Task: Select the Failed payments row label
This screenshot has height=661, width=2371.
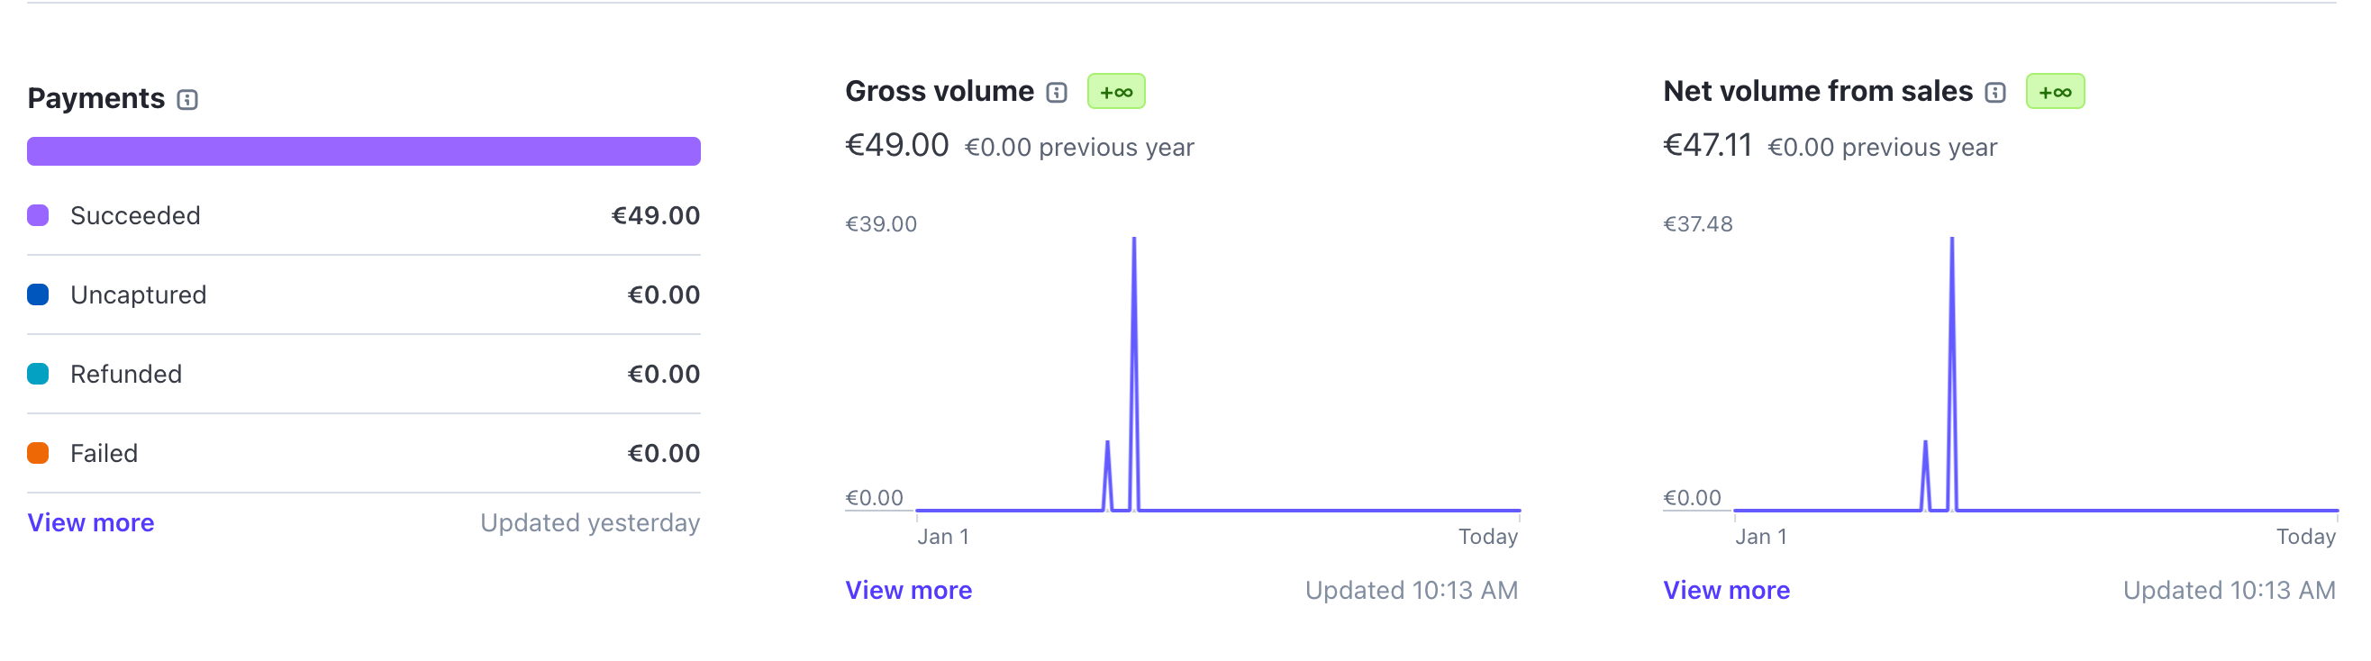Action: tap(104, 453)
